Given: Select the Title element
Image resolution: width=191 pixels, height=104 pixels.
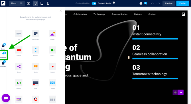Looking at the screenshot, I should [19, 34].
